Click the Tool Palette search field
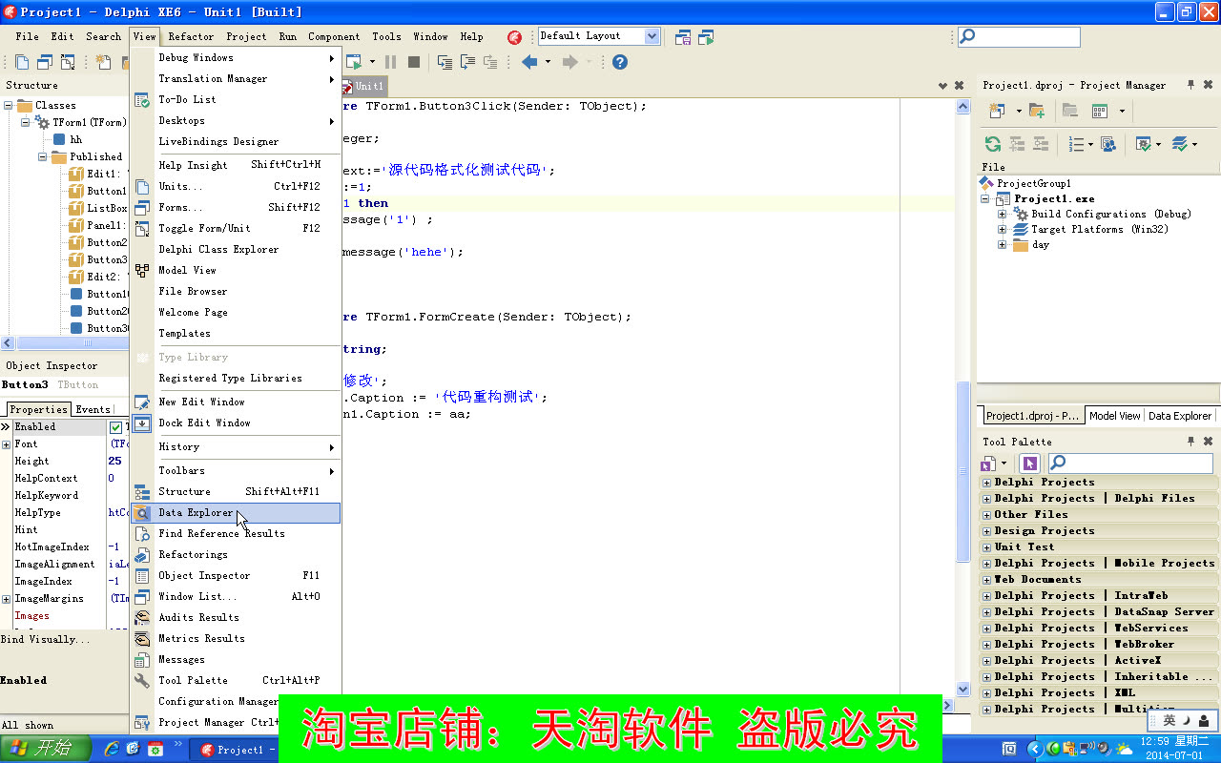Viewport: 1221px width, 763px height. 1130,464
